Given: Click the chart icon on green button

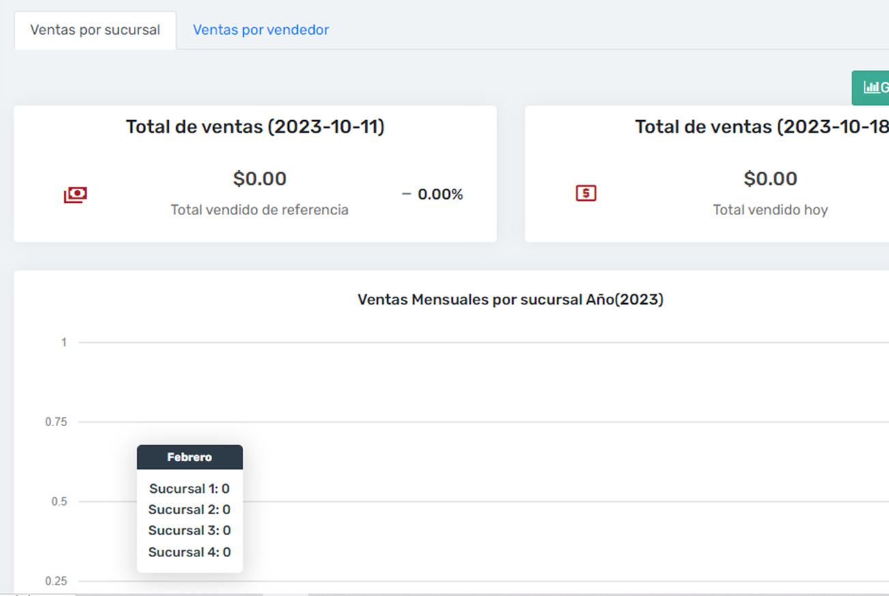Looking at the screenshot, I should coord(871,87).
